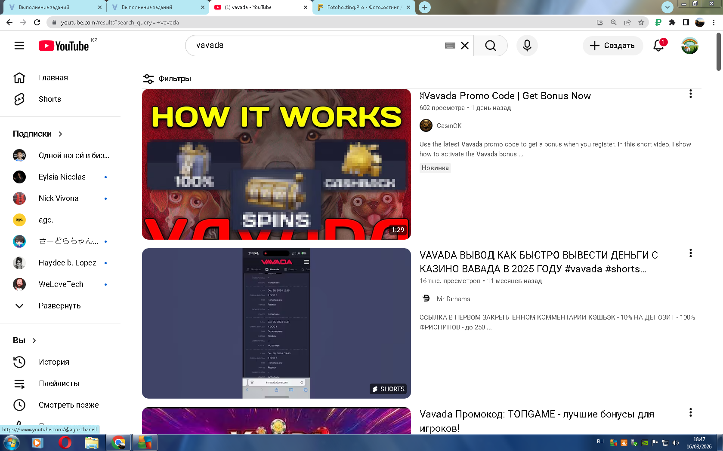Image resolution: width=723 pixels, height=451 pixels.
Task: Clear the search query with the X
Action: [465, 46]
